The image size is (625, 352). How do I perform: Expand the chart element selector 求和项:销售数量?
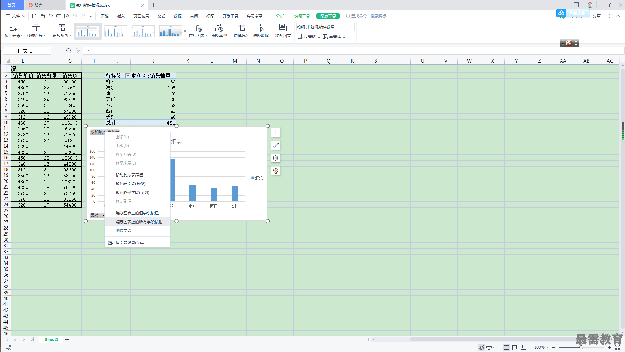pos(352,27)
